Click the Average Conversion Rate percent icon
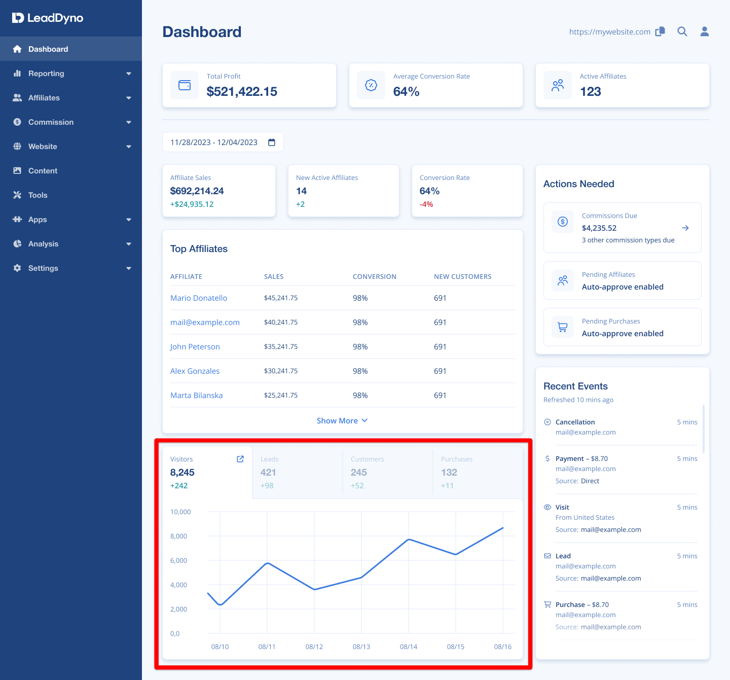This screenshot has height=680, width=730. click(x=371, y=85)
